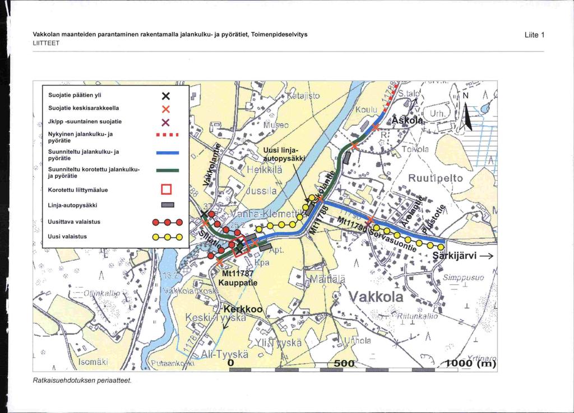
Task: Click the gray bus stop legend symbol
Action: click(x=167, y=205)
